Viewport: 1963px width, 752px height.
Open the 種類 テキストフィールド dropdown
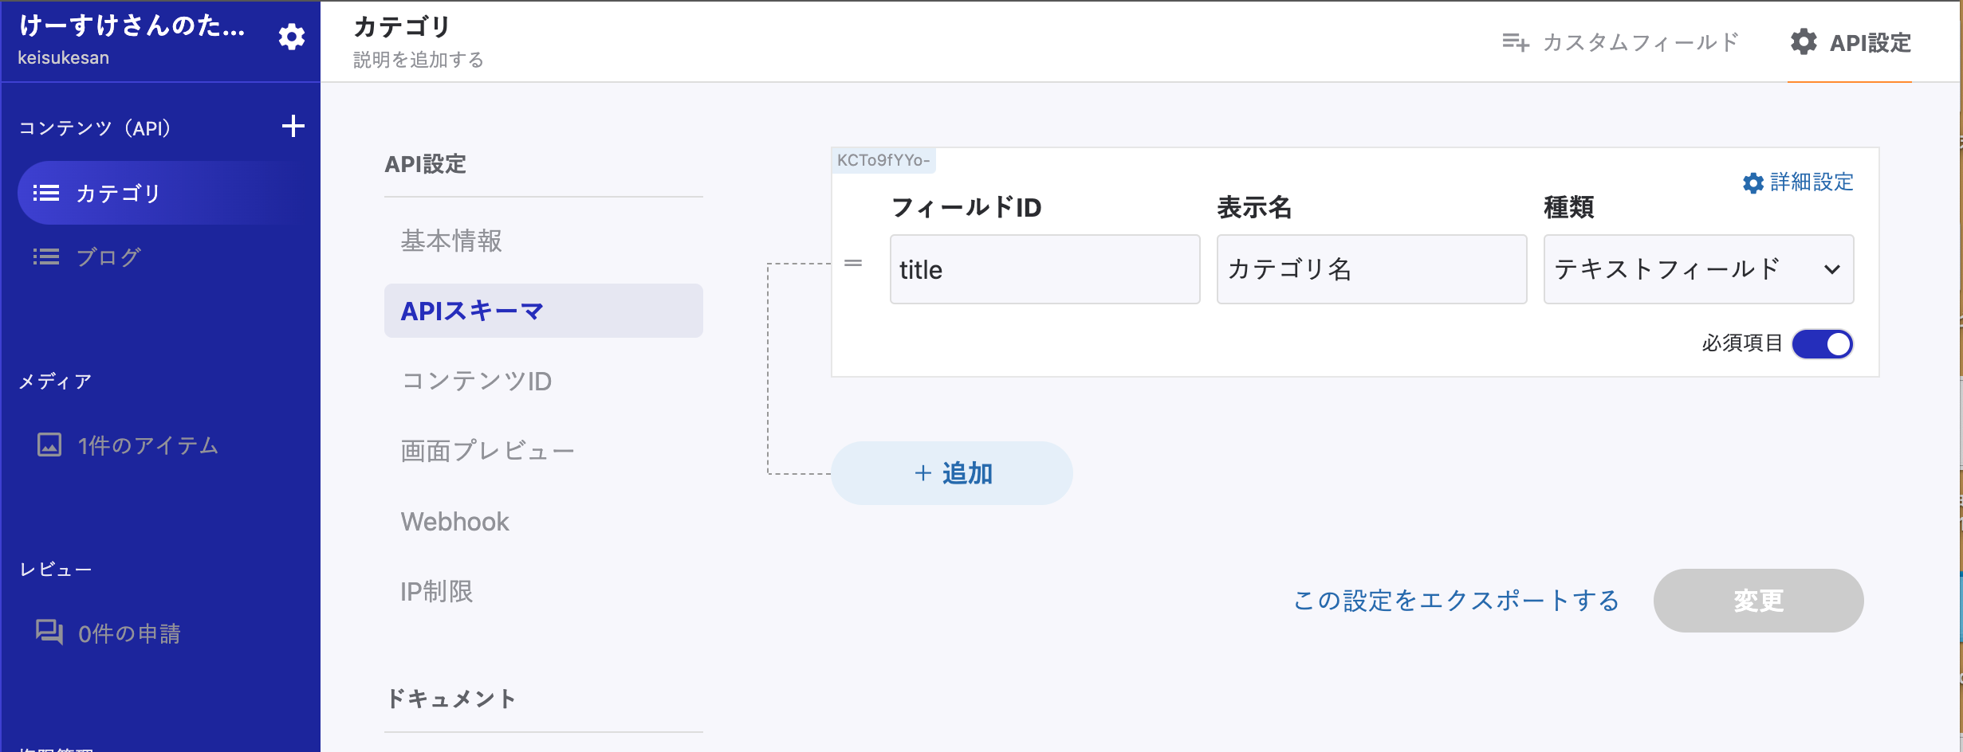[1698, 269]
